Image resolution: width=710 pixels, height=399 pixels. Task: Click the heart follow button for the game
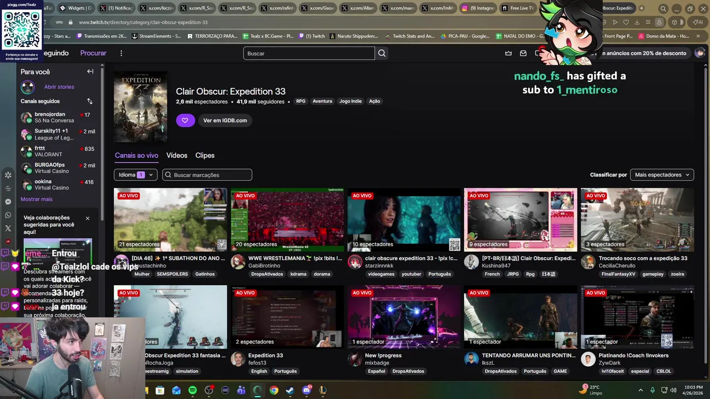tap(185, 120)
